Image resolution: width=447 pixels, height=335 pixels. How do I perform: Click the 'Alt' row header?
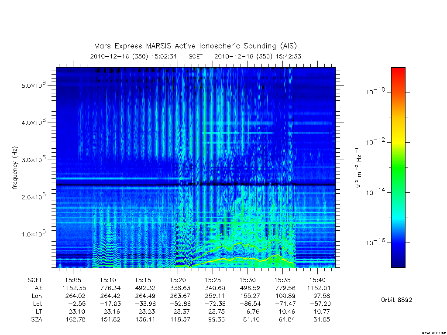pyautogui.click(x=38, y=288)
